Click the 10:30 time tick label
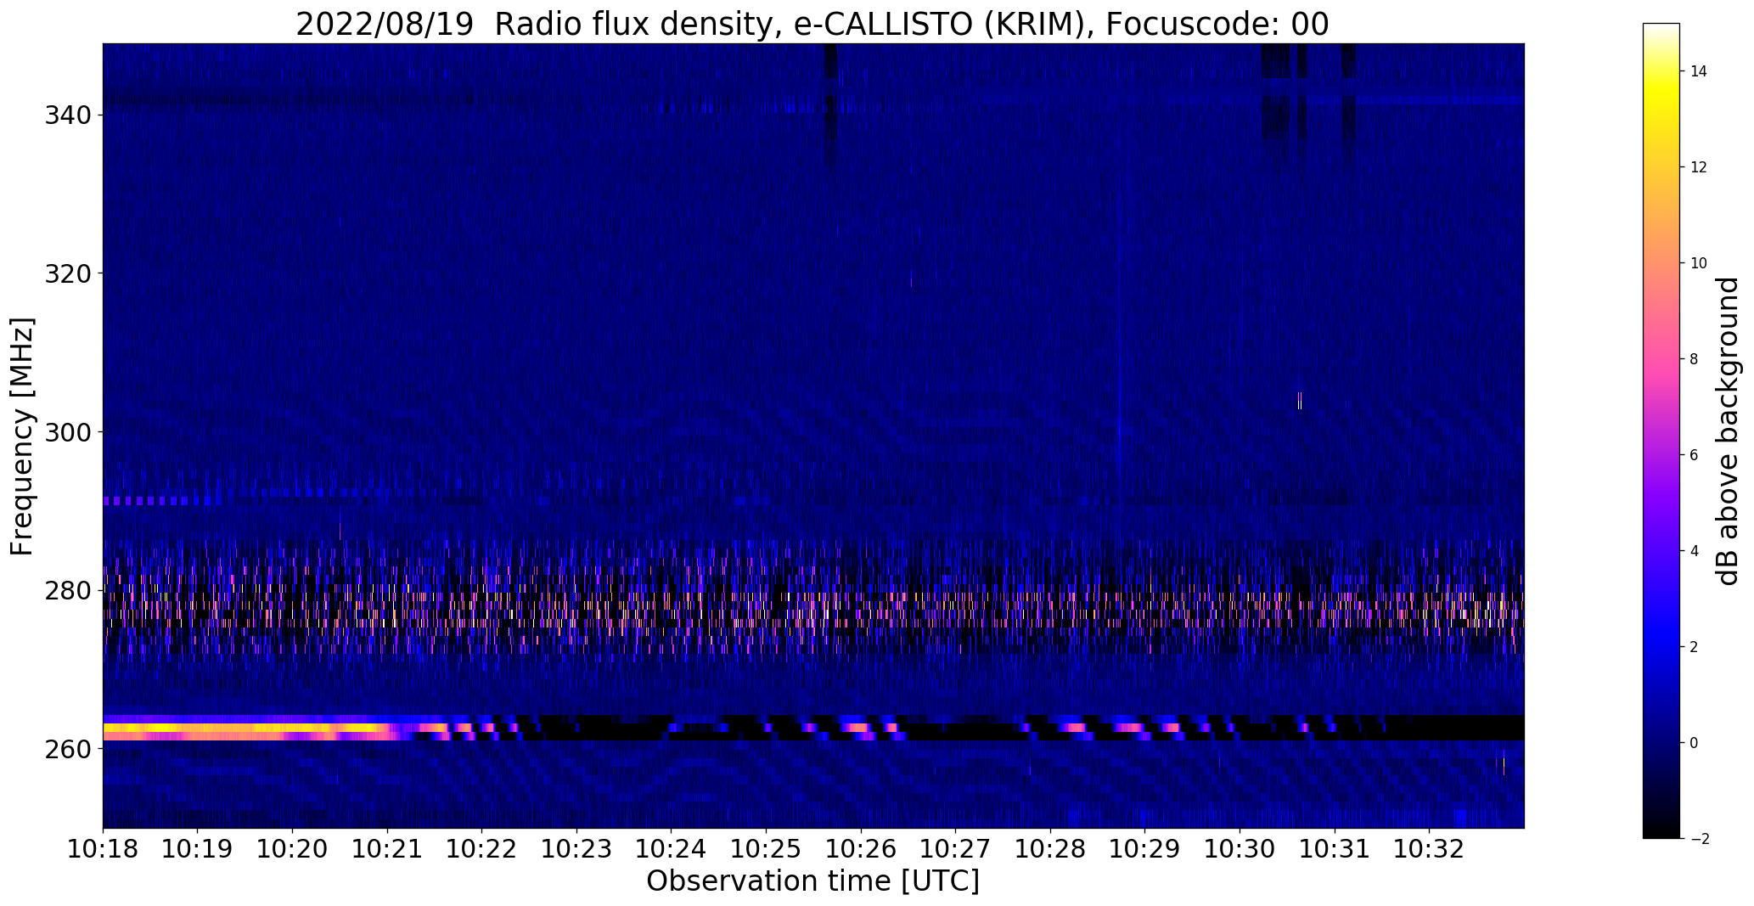 pos(1240,850)
